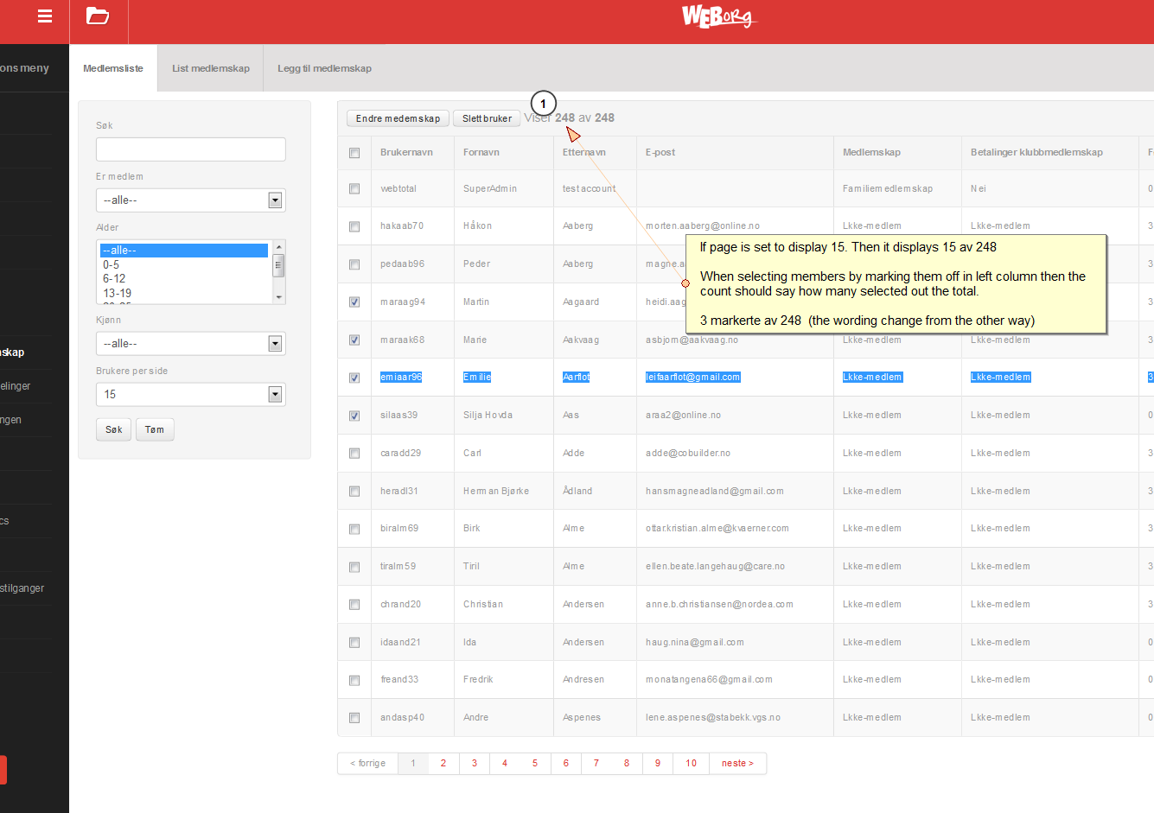Open the Kjønn dropdown
Image resolution: width=1154 pixels, height=813 pixels.
190,344
